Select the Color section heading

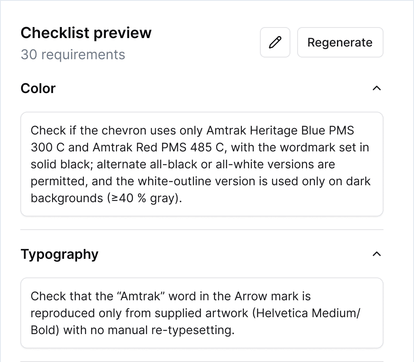tap(38, 88)
